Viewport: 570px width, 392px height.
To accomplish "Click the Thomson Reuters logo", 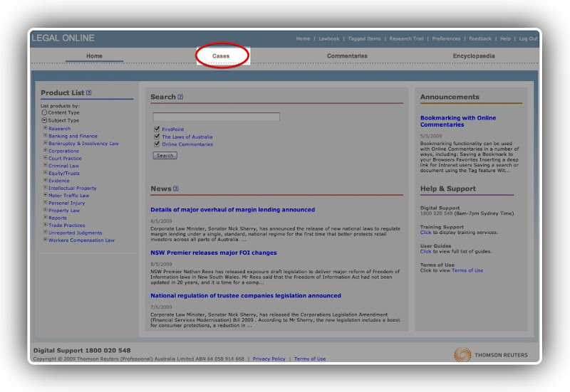I will [491, 354].
